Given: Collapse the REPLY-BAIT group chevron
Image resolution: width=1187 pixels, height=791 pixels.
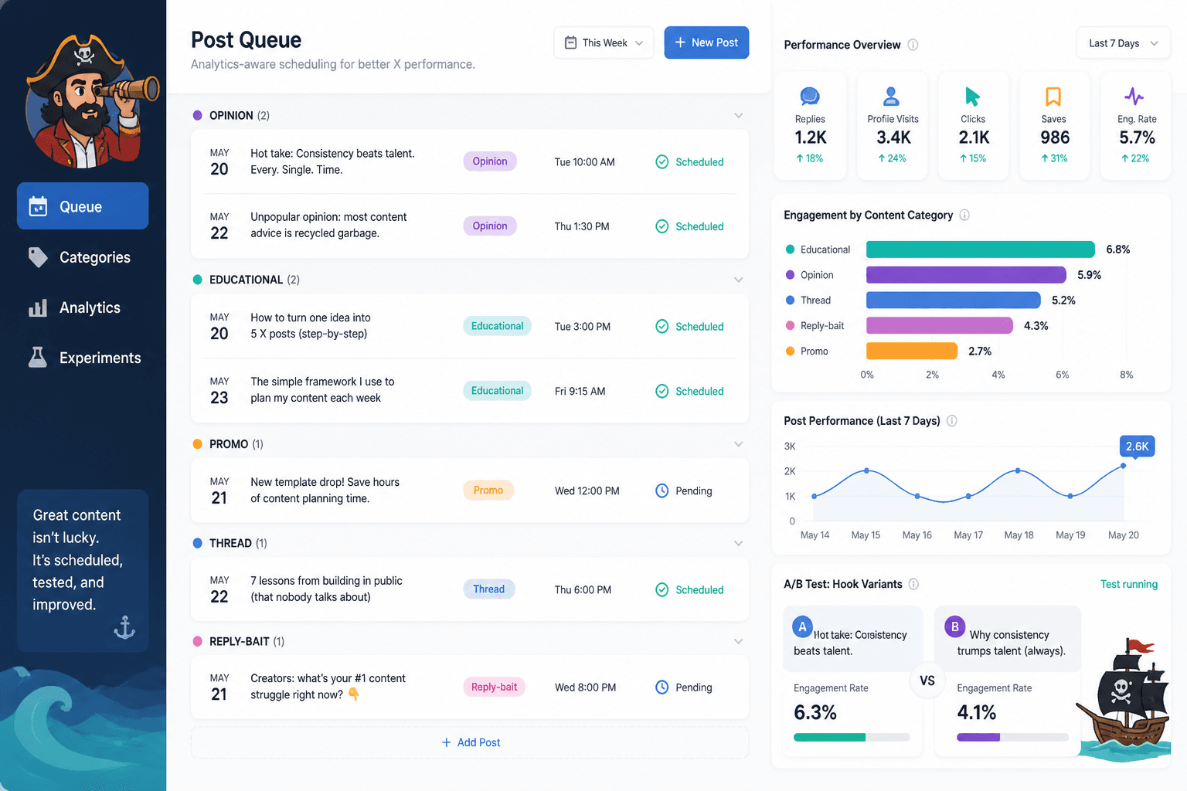Looking at the screenshot, I should (738, 641).
